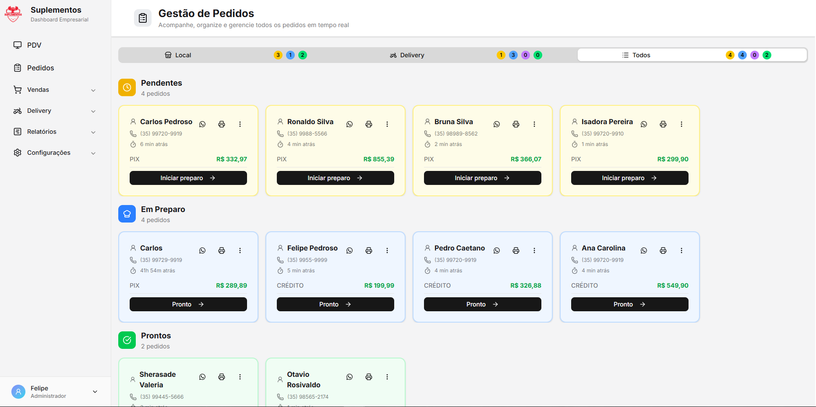Open options menu on Ana Carolina's card

pos(682,250)
